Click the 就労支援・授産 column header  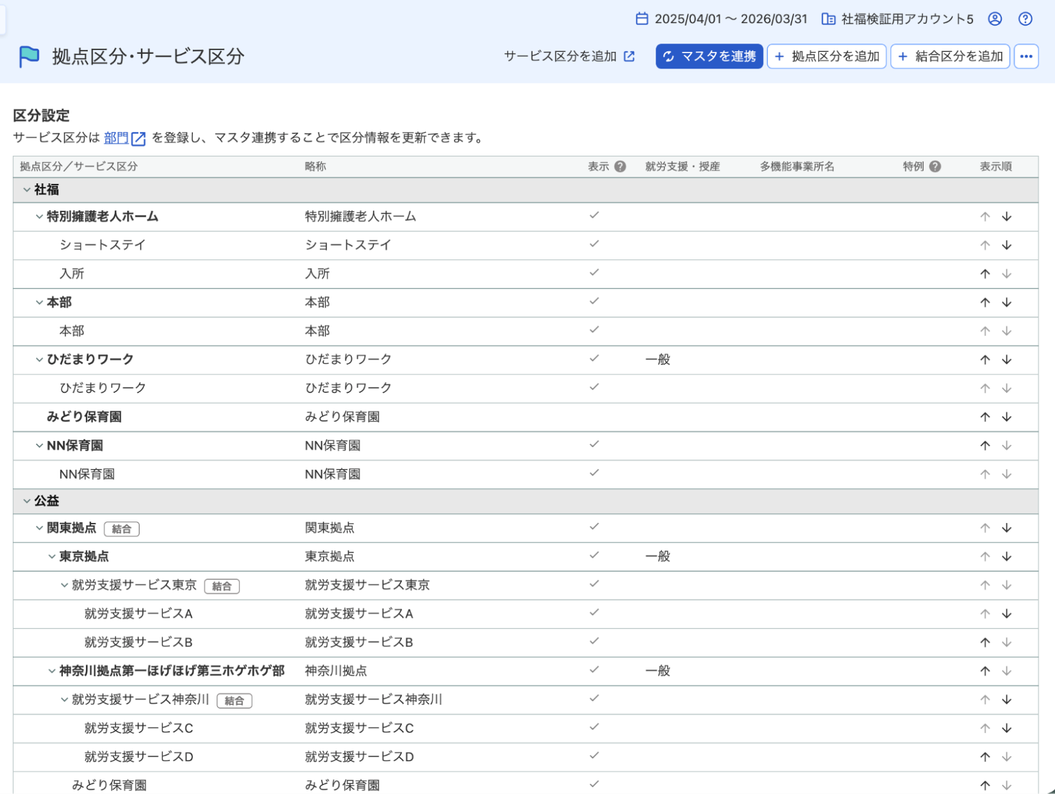(x=683, y=167)
